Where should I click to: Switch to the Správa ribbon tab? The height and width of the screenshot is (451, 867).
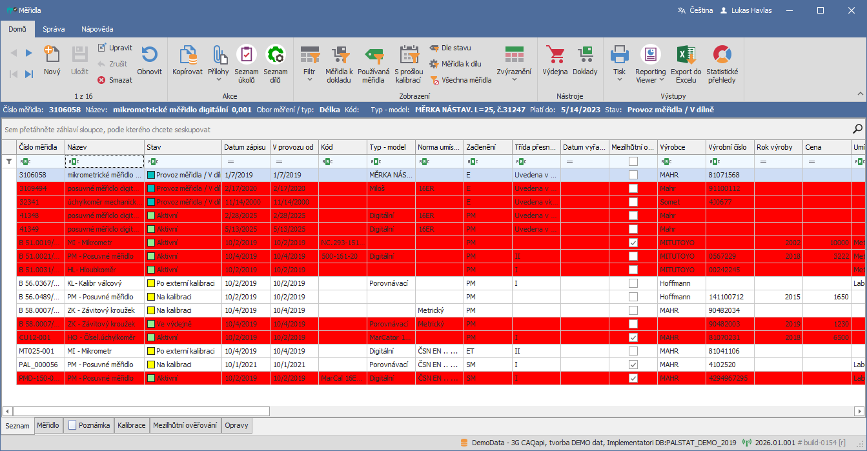[54, 29]
